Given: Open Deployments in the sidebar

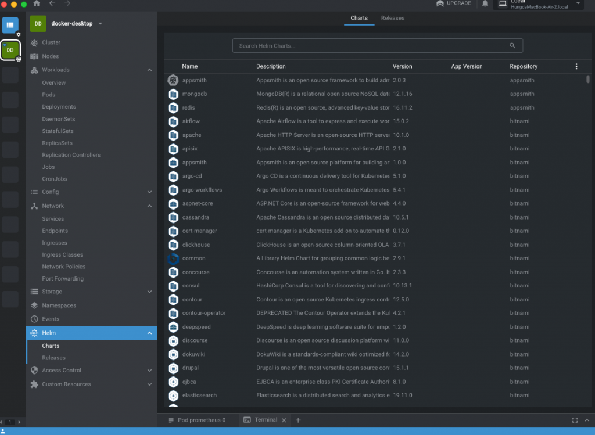Looking at the screenshot, I should [x=59, y=107].
